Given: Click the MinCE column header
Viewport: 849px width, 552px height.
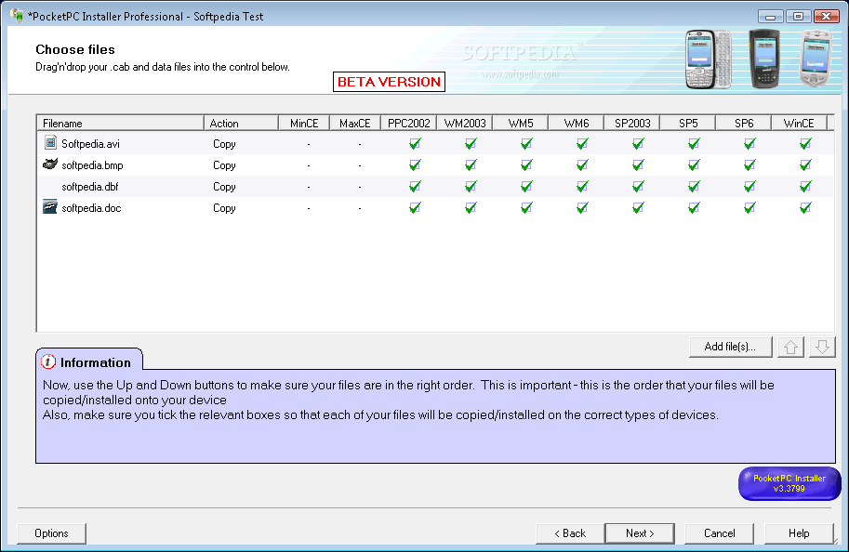Looking at the screenshot, I should point(304,124).
